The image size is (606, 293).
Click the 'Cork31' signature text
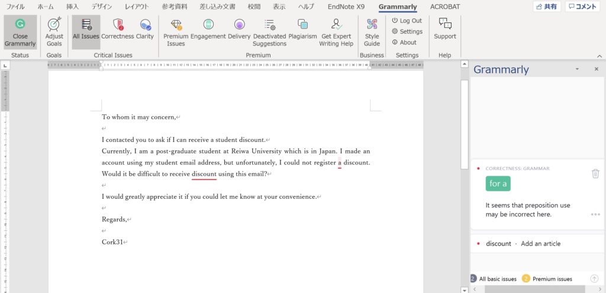pos(112,242)
